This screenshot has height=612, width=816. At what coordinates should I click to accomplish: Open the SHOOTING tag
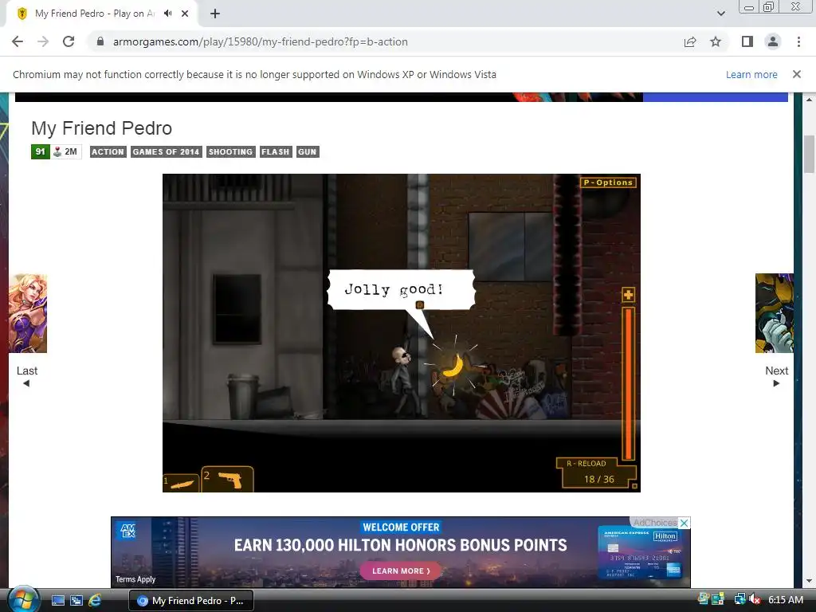pos(230,151)
